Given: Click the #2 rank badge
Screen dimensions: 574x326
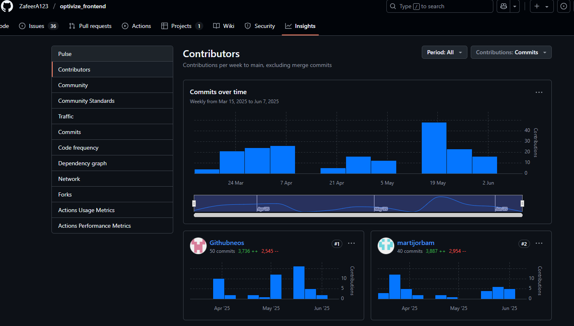Looking at the screenshot, I should 524,244.
